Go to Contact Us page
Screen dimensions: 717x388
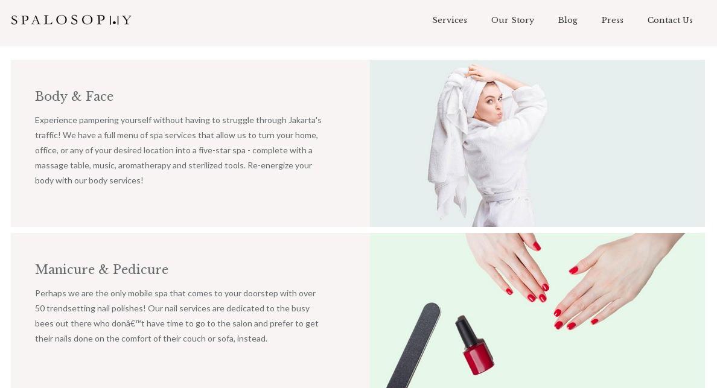pos(670,20)
